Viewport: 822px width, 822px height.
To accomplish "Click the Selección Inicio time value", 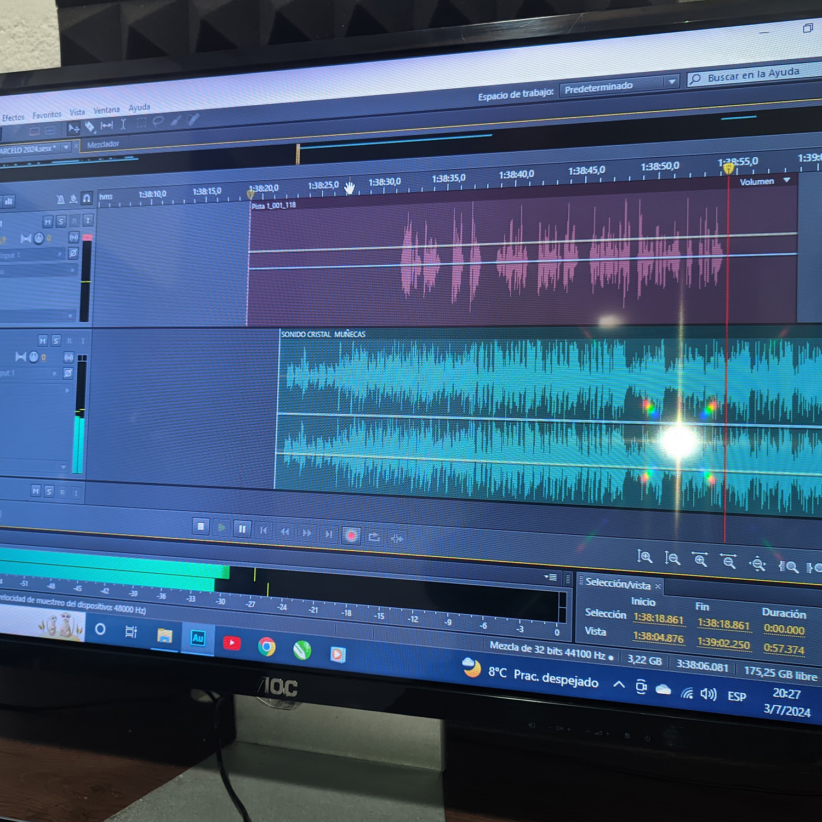I will point(658,619).
